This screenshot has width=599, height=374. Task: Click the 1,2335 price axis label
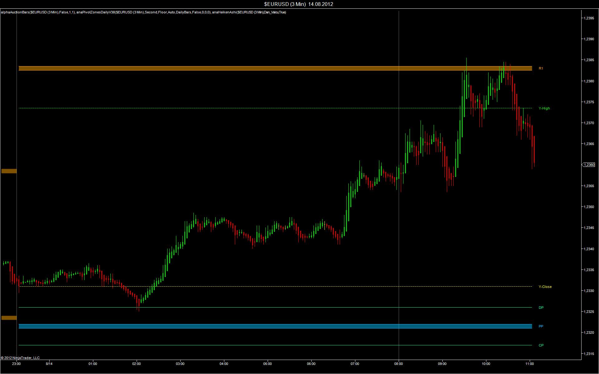tap(589, 270)
